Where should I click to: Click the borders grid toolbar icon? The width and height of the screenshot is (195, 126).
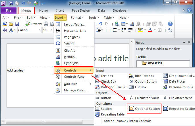coord(159,30)
